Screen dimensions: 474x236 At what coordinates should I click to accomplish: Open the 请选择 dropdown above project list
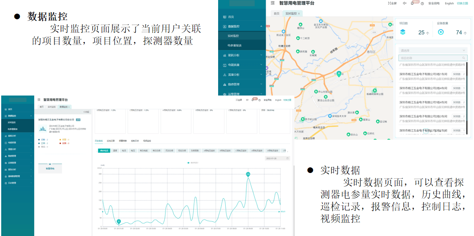pyautogui.click(x=433, y=51)
